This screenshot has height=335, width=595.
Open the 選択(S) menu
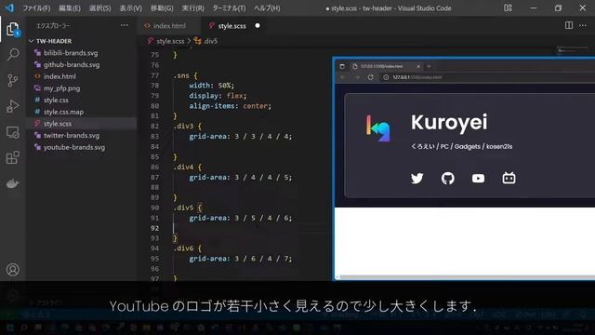[99, 8]
